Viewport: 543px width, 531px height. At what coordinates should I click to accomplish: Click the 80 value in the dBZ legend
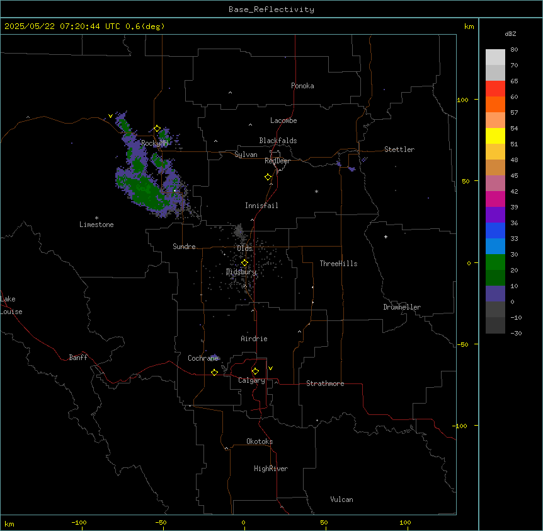(x=514, y=50)
